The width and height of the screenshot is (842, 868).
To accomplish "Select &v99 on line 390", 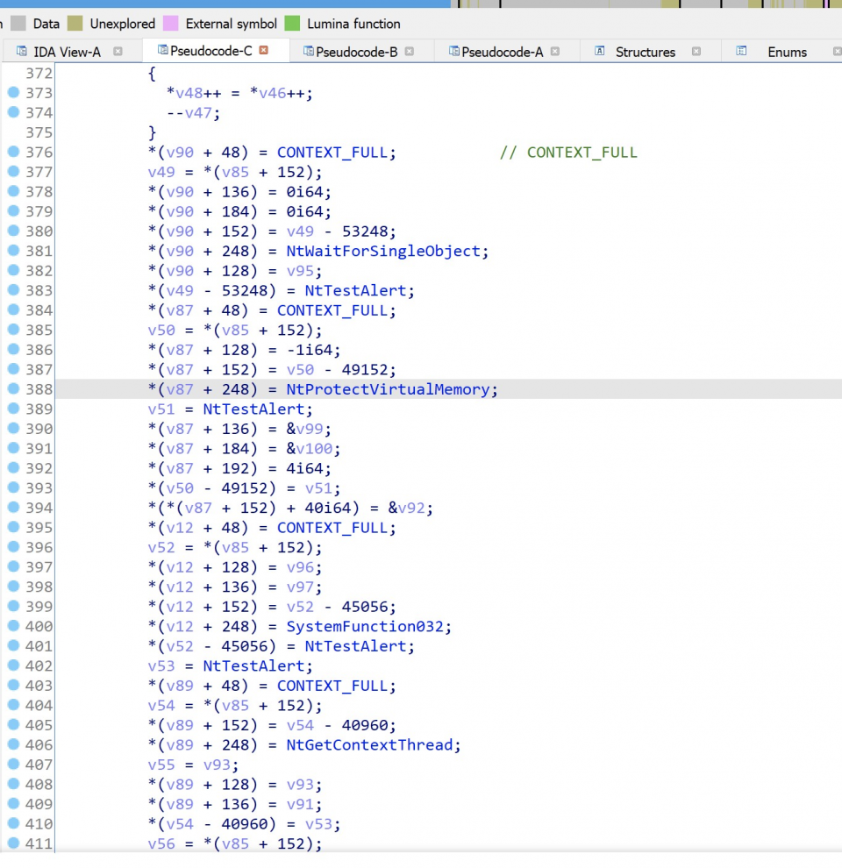I will tap(304, 429).
